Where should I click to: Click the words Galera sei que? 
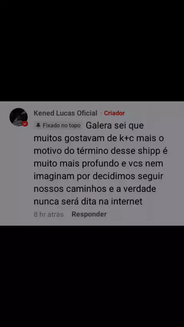[x=115, y=126]
